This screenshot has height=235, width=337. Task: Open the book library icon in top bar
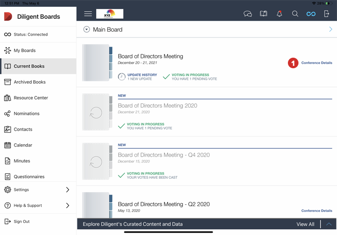[x=263, y=14]
